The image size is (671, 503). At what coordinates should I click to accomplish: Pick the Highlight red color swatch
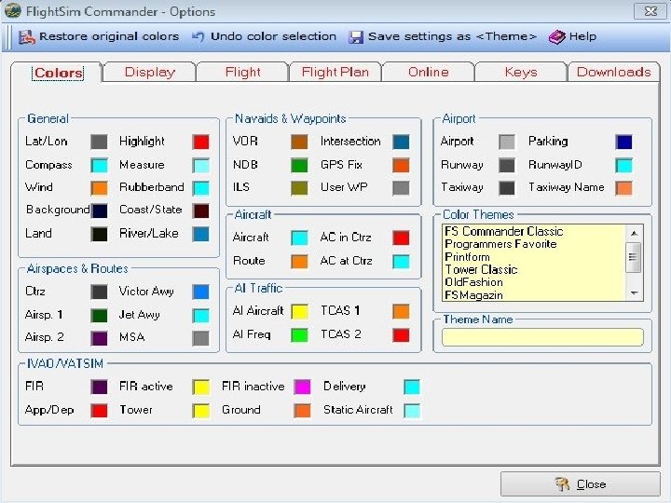200,142
